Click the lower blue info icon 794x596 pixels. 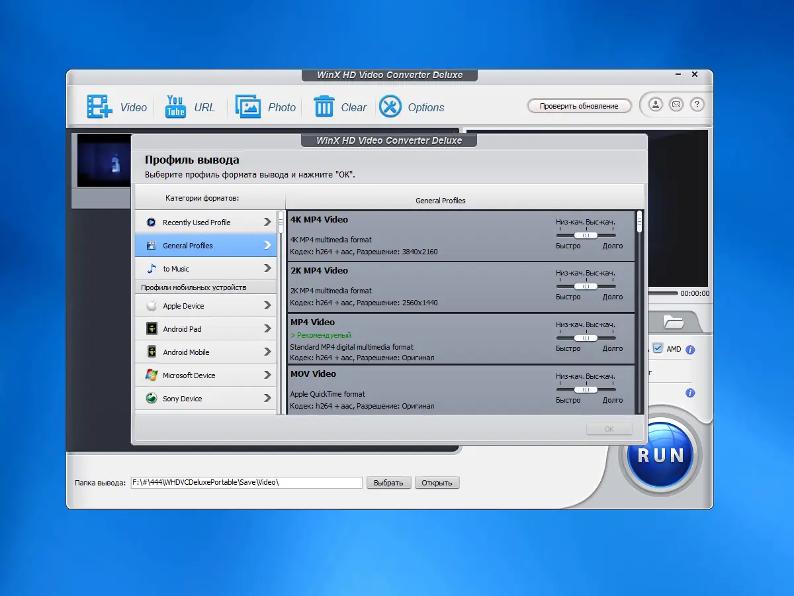point(690,393)
